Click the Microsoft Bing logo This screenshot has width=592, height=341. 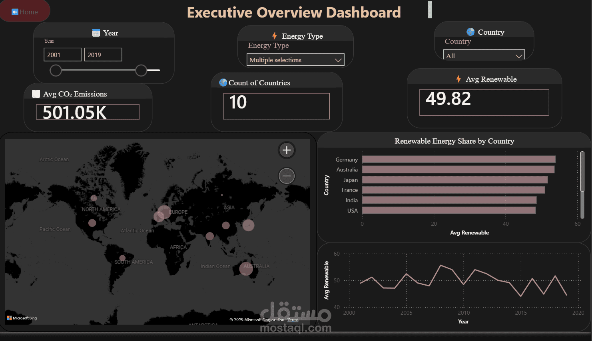click(22, 318)
